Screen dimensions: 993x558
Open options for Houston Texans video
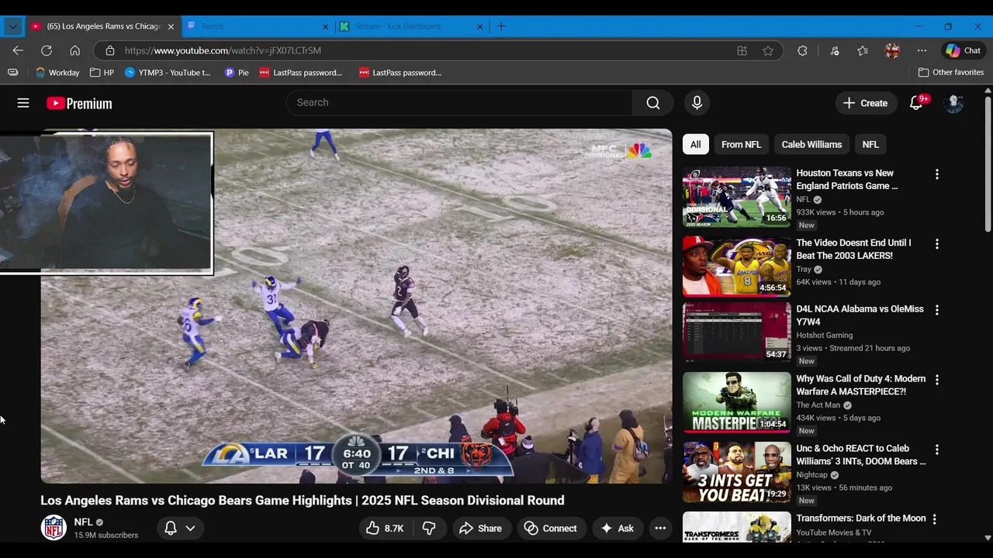[x=936, y=174]
